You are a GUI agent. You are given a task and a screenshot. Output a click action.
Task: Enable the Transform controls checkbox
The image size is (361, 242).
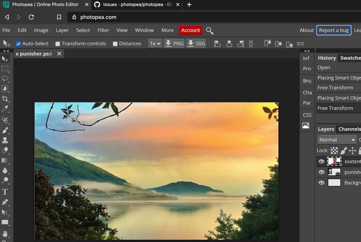(58, 44)
